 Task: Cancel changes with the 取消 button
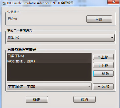(x=84, y=100)
